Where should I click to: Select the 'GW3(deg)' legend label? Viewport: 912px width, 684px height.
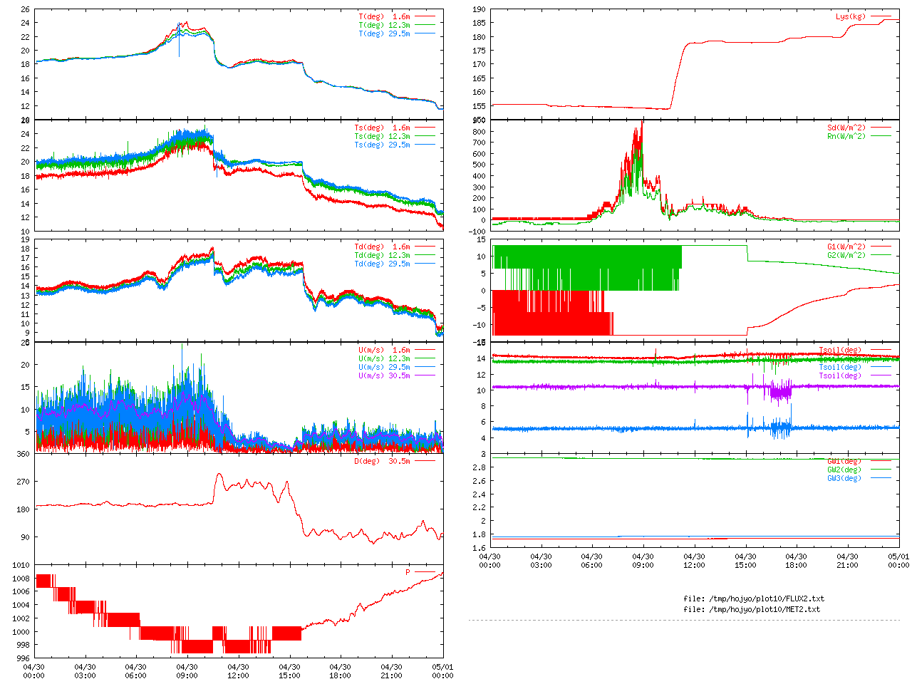pos(844,478)
